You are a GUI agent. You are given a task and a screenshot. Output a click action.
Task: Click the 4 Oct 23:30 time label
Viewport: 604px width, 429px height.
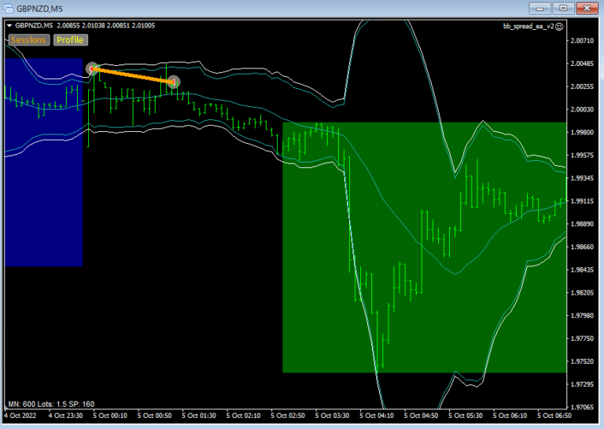tap(64, 415)
